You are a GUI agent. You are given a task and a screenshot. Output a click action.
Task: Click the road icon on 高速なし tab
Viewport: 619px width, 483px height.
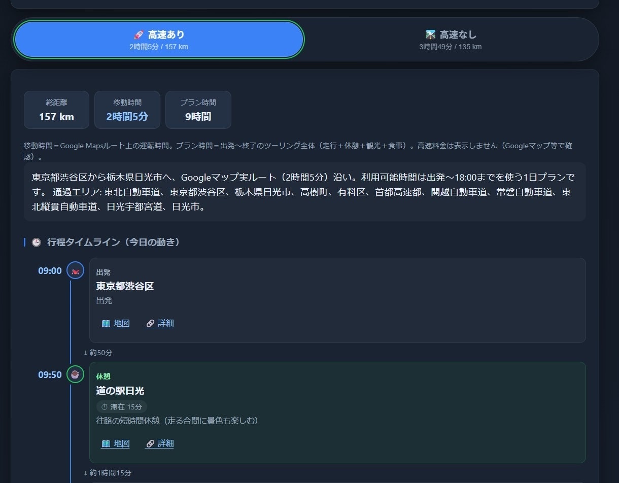[431, 34]
